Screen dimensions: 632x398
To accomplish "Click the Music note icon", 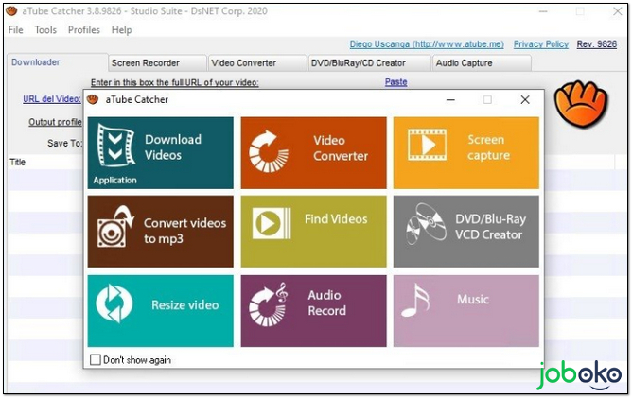I will pyautogui.click(x=415, y=300).
